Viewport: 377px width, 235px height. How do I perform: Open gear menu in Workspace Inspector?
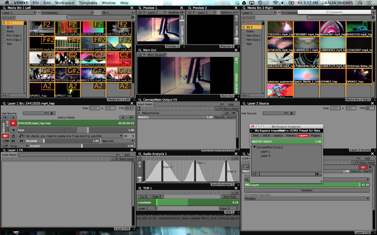(x=318, y=174)
